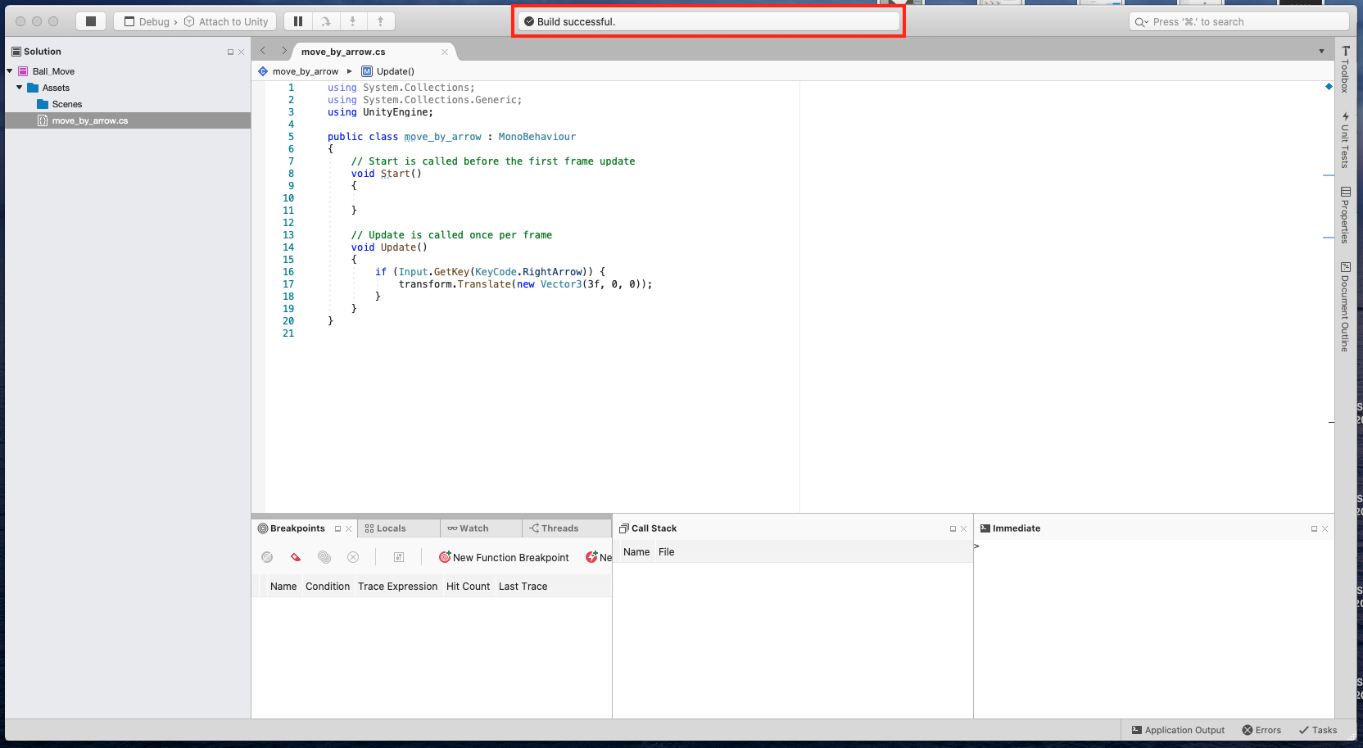This screenshot has height=748, width=1363.
Task: Sort breakpoints by Trace Expression column
Action: (x=397, y=587)
